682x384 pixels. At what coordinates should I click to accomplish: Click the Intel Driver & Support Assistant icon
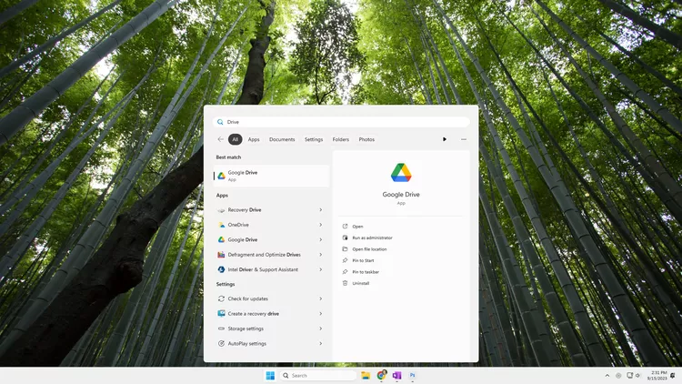point(221,269)
